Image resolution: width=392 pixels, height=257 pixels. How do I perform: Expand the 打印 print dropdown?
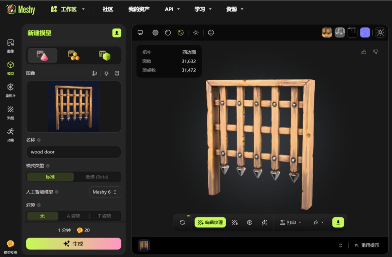290,222
